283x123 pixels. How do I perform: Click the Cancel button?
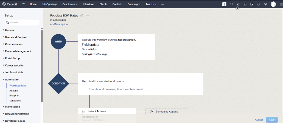pos(259,120)
